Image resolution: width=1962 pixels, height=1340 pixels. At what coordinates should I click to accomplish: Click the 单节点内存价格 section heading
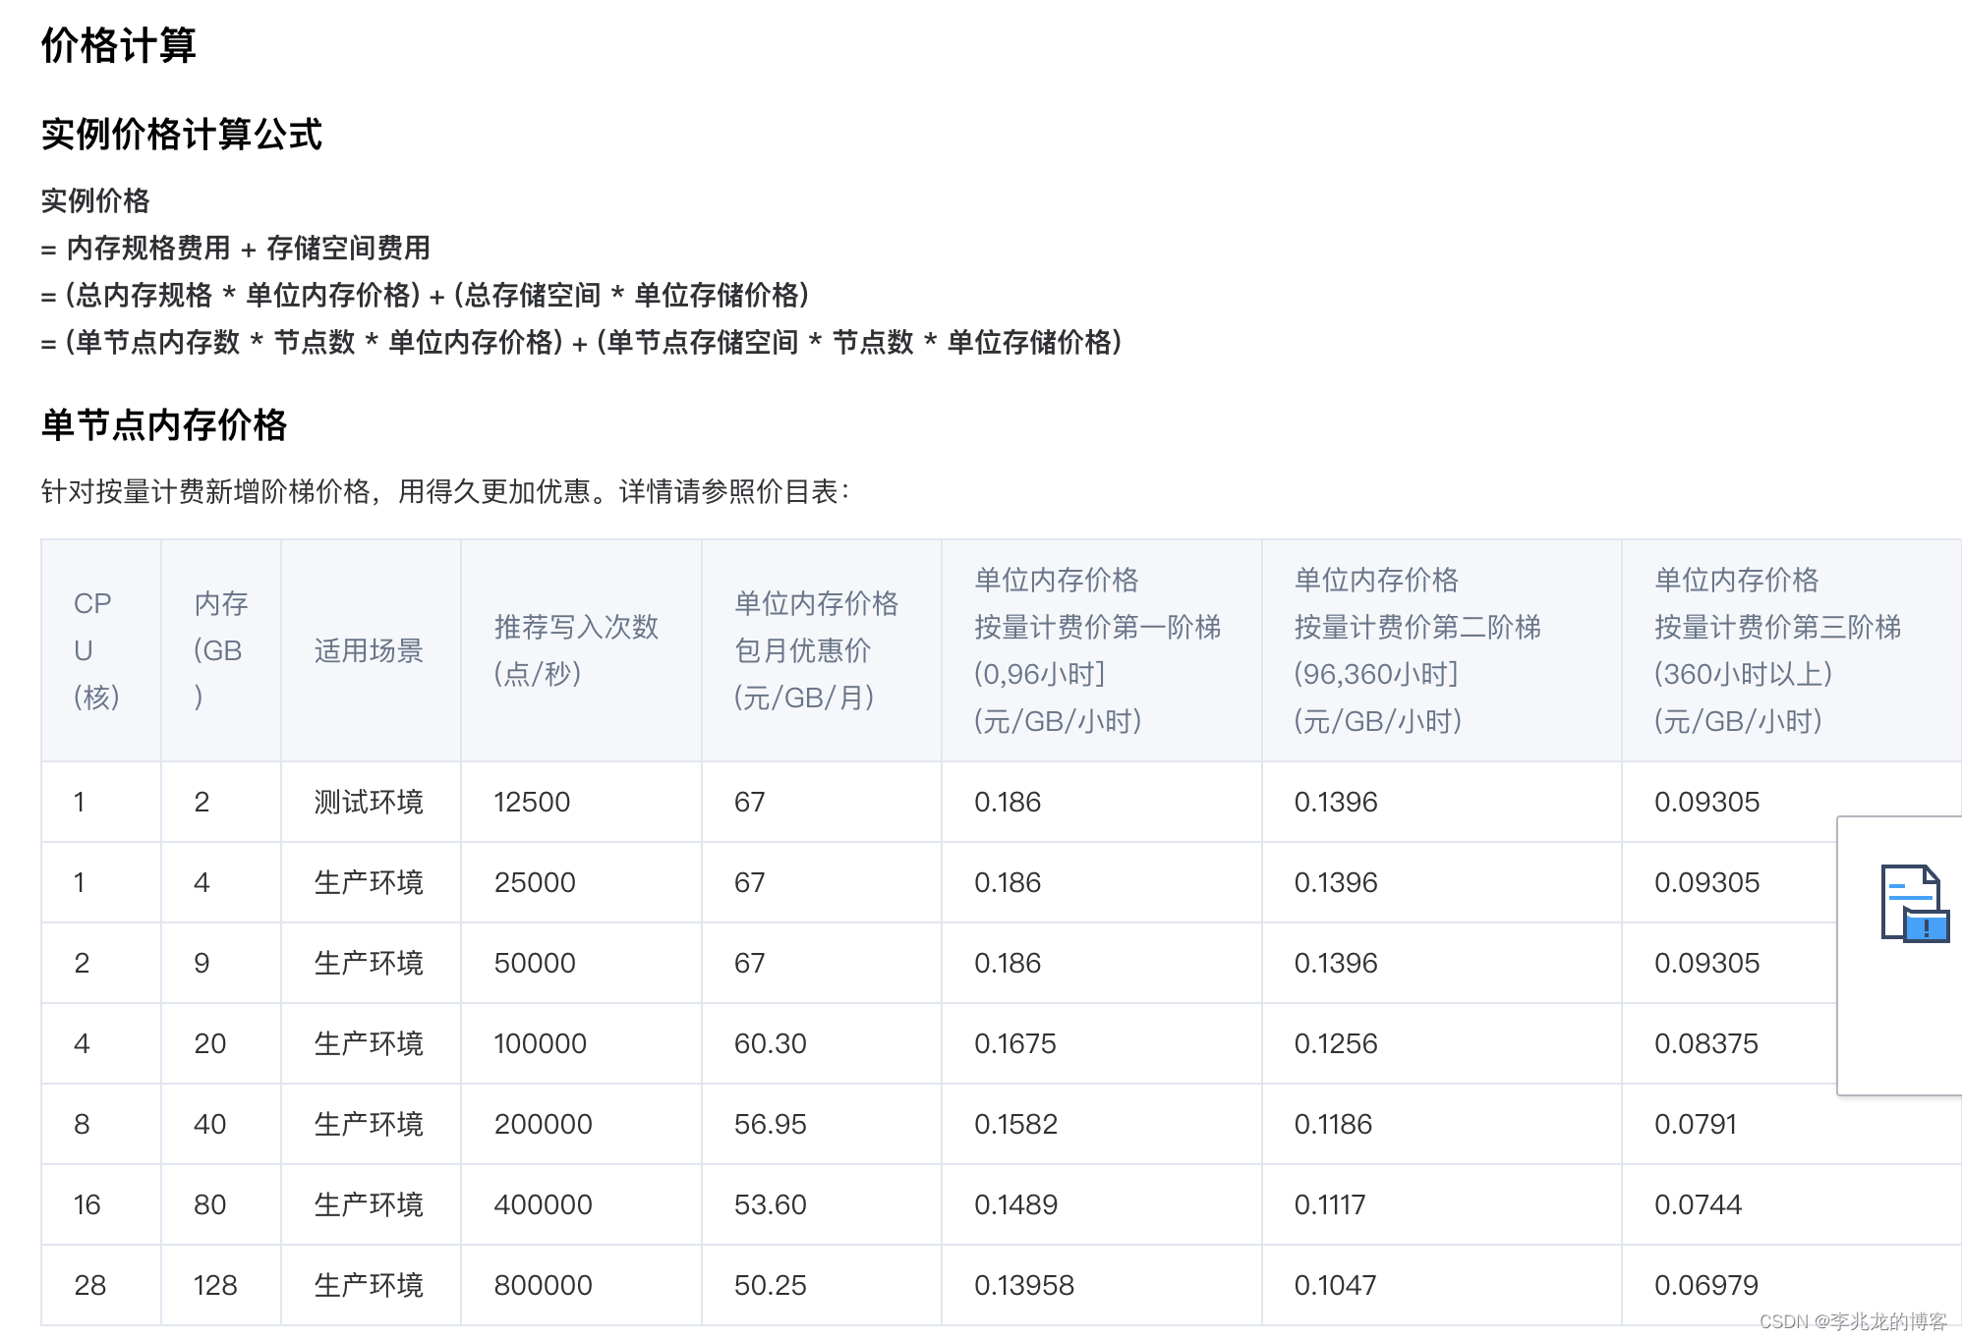164,424
